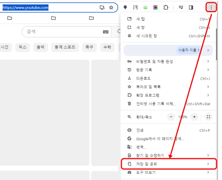The width and height of the screenshot is (222, 180).
Task: Choose 새 창 from the menu
Action: coord(168,27)
